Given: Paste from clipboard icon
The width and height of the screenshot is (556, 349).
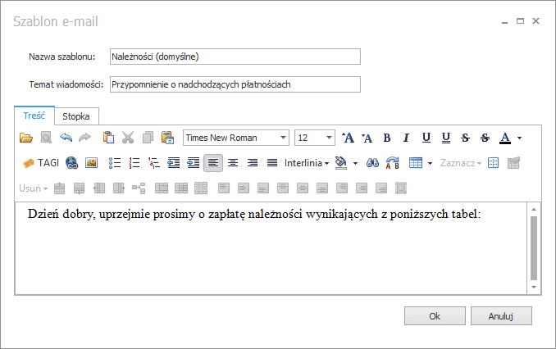Looking at the screenshot, I should 108,138.
